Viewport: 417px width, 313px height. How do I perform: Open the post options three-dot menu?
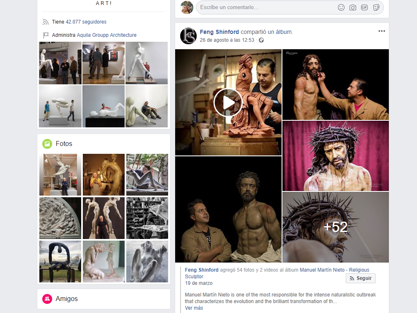coord(381,31)
